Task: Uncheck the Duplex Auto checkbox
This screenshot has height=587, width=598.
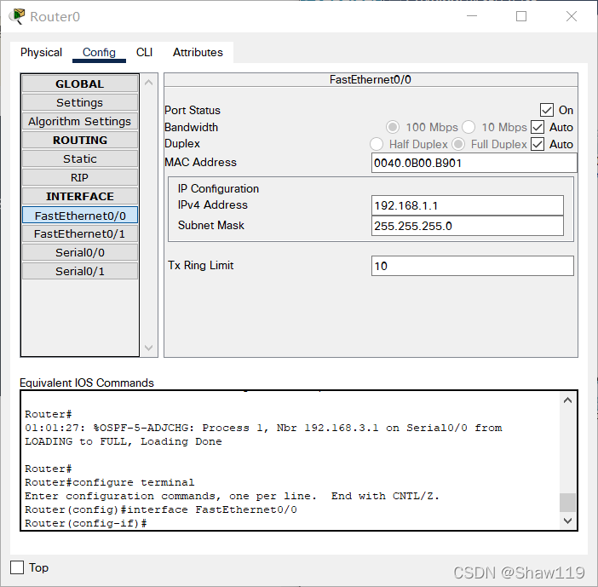Action: (x=538, y=144)
